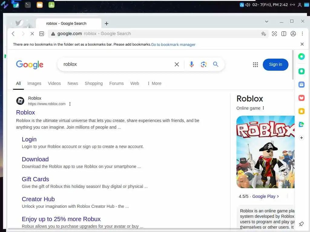The width and height of the screenshot is (310, 232).
Task: Open the Google apps grid
Action: [x=256, y=65]
